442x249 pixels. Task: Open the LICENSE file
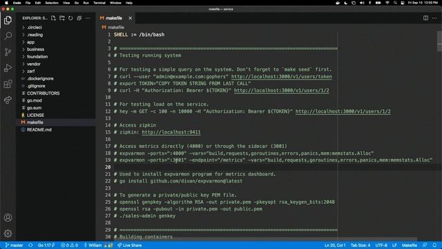click(35, 116)
